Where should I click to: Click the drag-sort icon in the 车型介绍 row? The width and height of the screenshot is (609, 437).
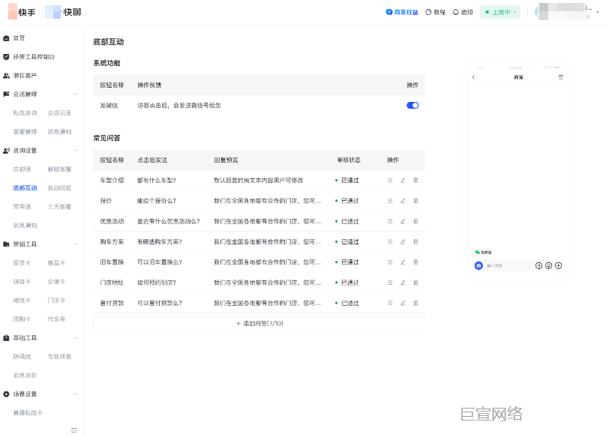click(x=390, y=181)
